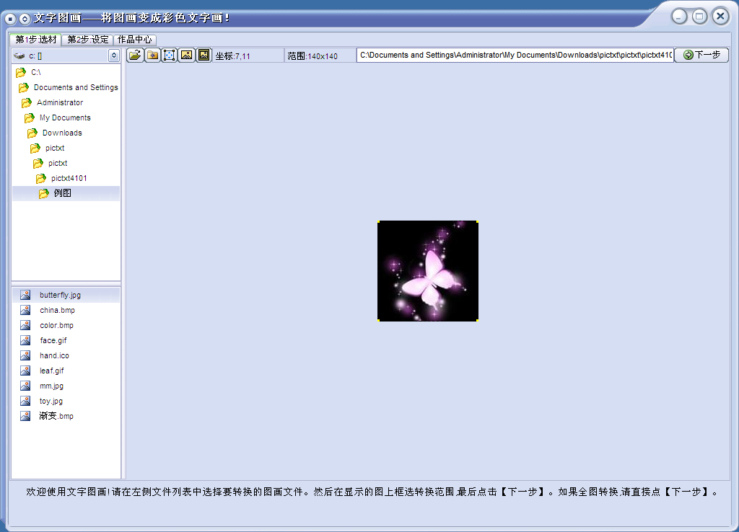Screen dimensions: 739x532
Task: Click the round square-symbol icon in title bar
Action: click(x=11, y=18)
